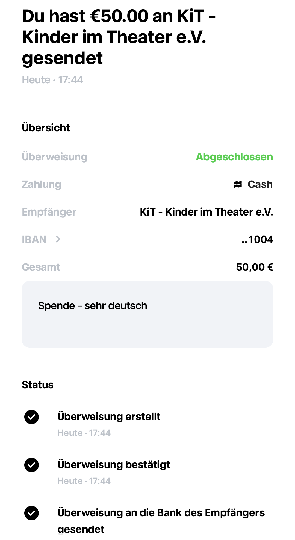Tap the Überweisung bestätigt status entry
295x540 pixels.
pos(114,465)
